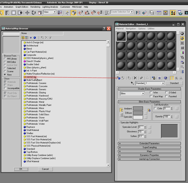Viewport: 188px width, 183px height.
Task: Toggle the checkered Background icon
Action: click(183, 43)
